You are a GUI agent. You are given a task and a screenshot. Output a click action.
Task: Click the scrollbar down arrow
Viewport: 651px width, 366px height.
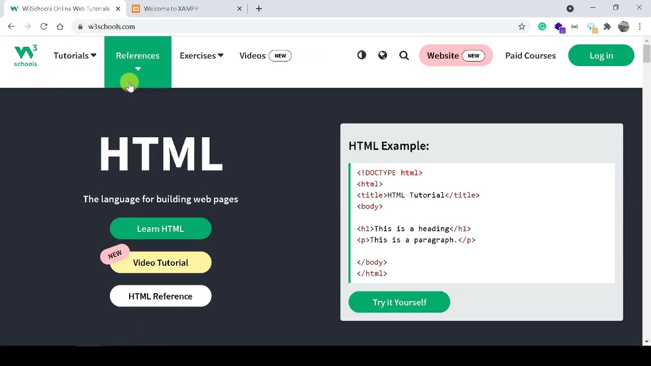646,342
